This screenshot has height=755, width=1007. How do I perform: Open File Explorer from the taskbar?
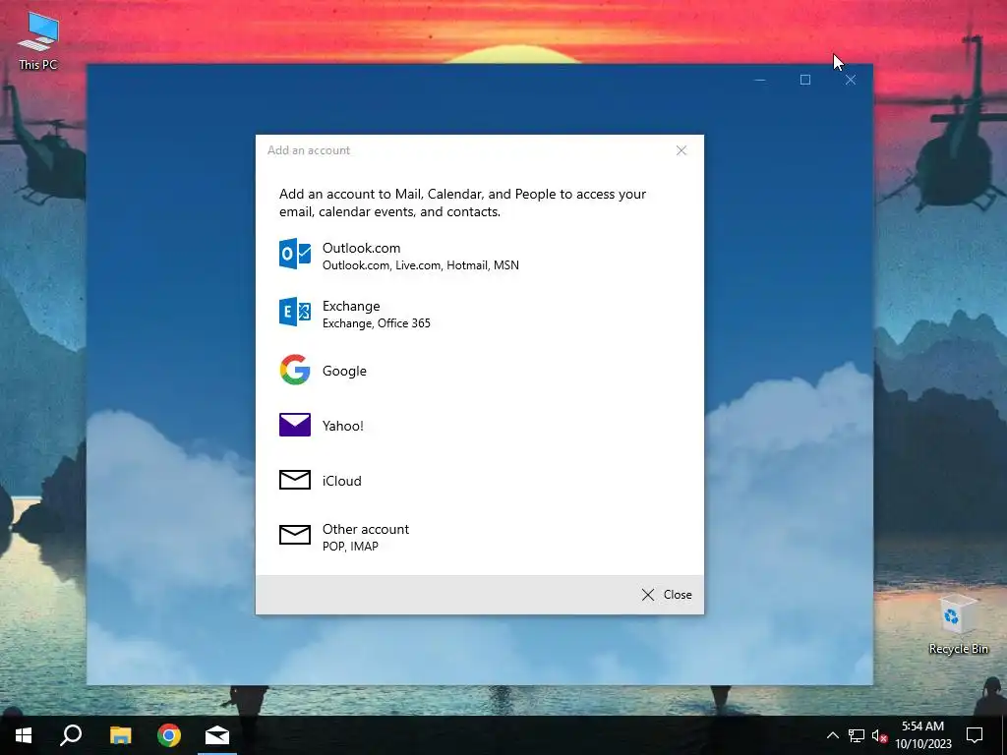[120, 735]
